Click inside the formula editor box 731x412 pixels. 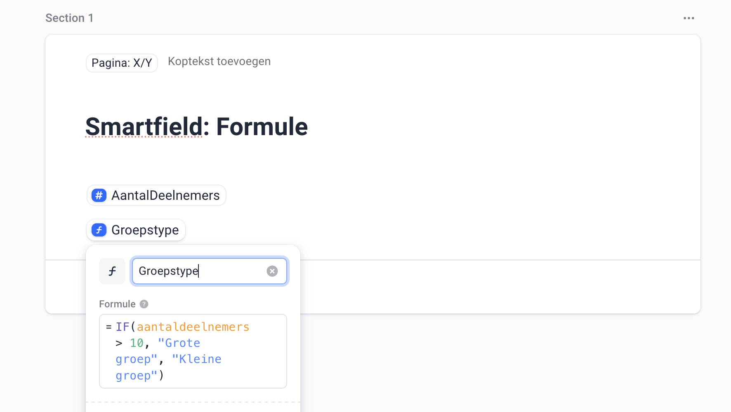pyautogui.click(x=193, y=351)
